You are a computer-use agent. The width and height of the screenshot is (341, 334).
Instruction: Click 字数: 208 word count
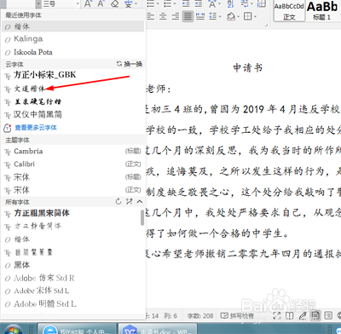(200, 315)
